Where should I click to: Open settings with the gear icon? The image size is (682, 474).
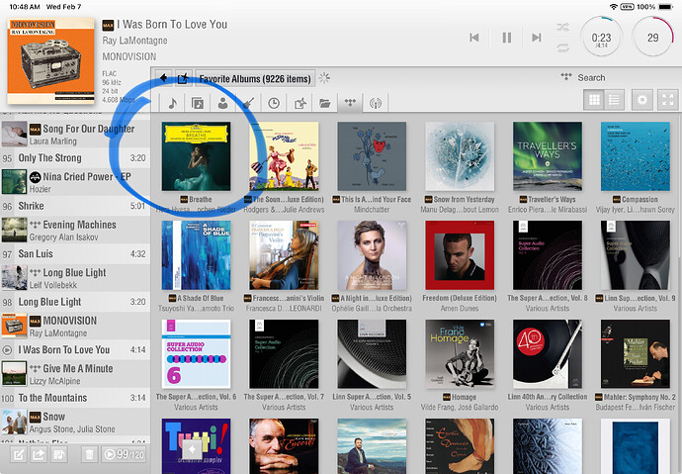point(642,100)
